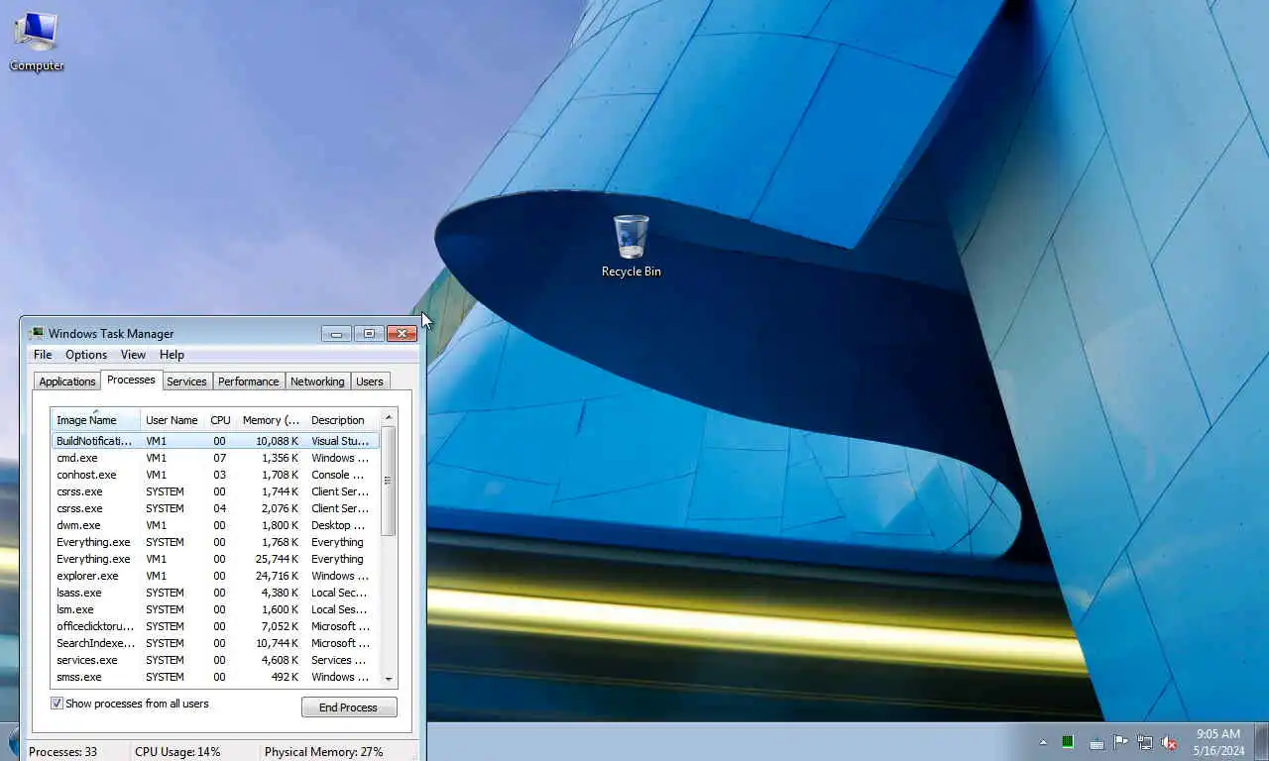Switch to the Applications tab
Viewport: 1269px width, 761px height.
click(x=67, y=381)
